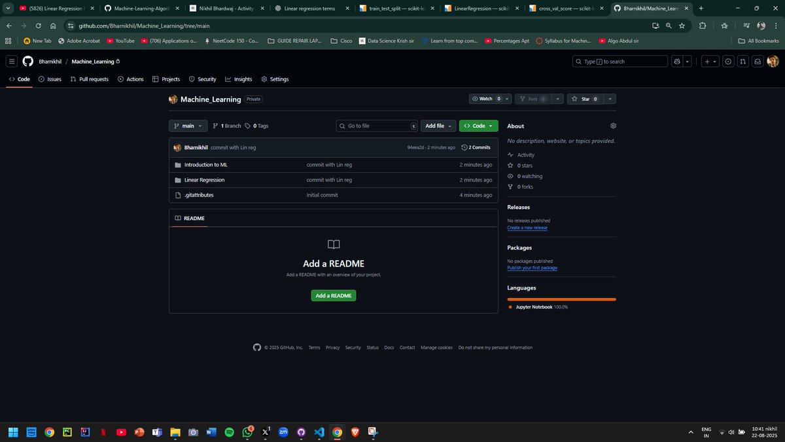
Task: Open your Issues icon in header
Action: click(728, 61)
